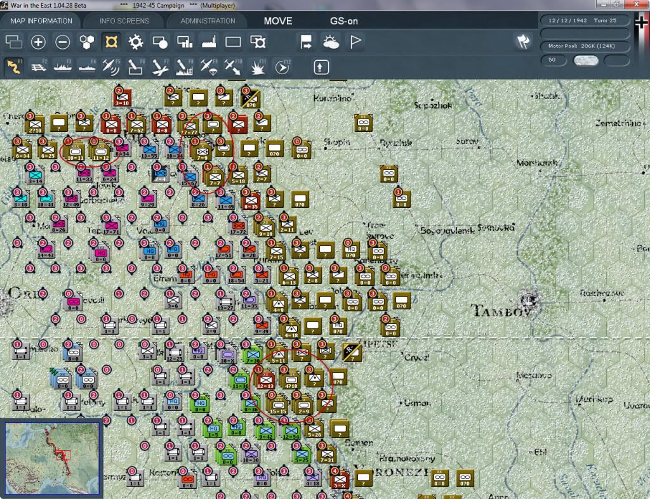Click the Tambov city label
The image size is (650, 499).
(501, 311)
